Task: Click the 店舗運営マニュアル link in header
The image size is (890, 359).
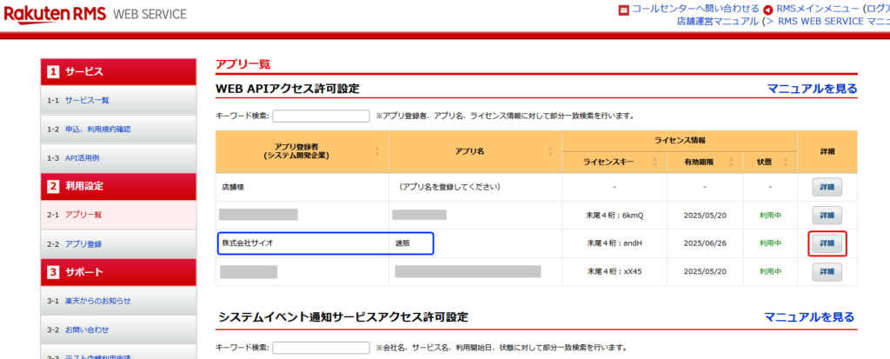Action: point(717,22)
